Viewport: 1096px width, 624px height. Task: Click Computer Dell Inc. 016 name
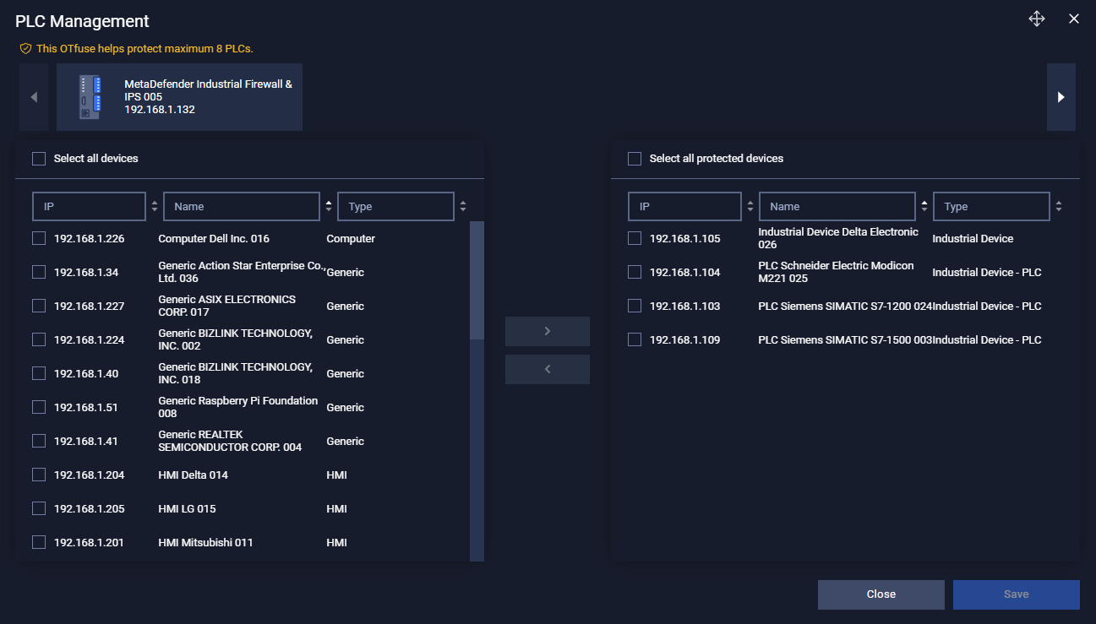pos(214,239)
